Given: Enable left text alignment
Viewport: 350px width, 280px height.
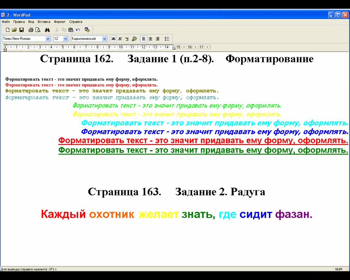Looking at the screenshot, I should (x=144, y=39).
